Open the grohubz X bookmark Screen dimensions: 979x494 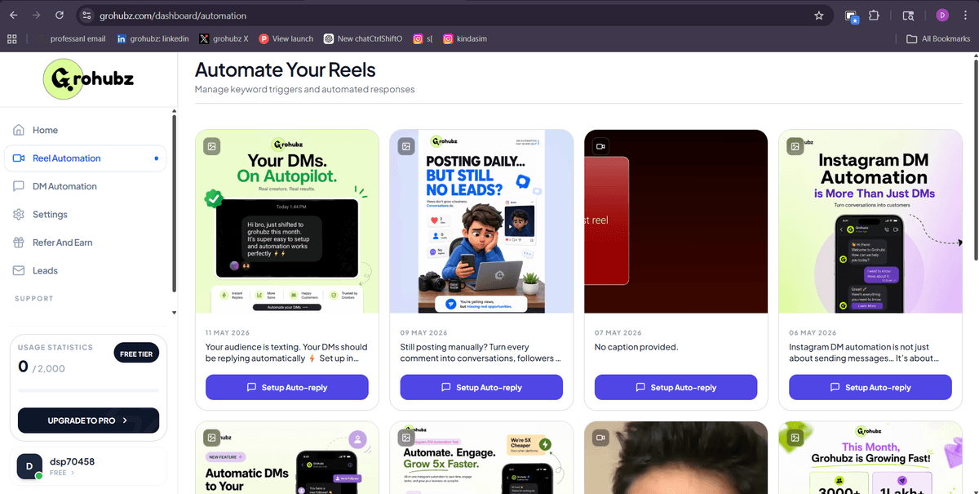pyautogui.click(x=224, y=38)
